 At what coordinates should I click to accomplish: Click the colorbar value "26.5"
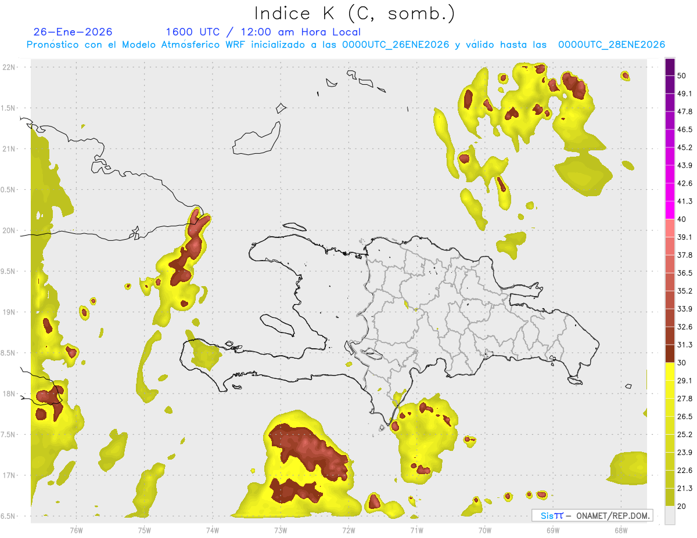[685, 417]
